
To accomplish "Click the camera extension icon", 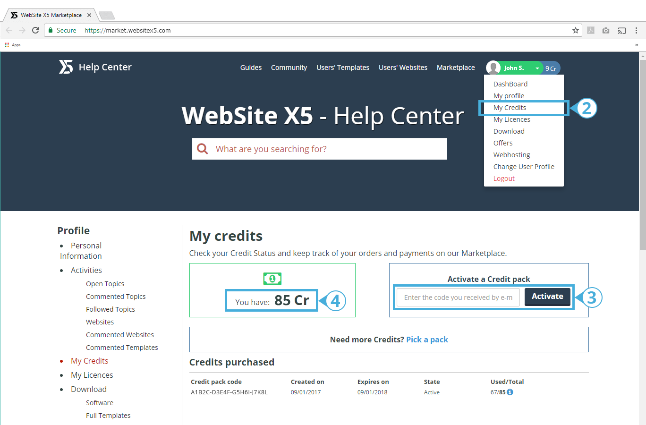I will click(606, 30).
